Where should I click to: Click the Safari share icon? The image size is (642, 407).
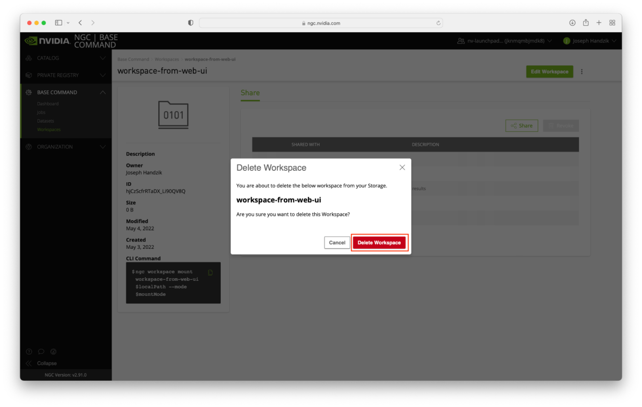click(x=586, y=23)
